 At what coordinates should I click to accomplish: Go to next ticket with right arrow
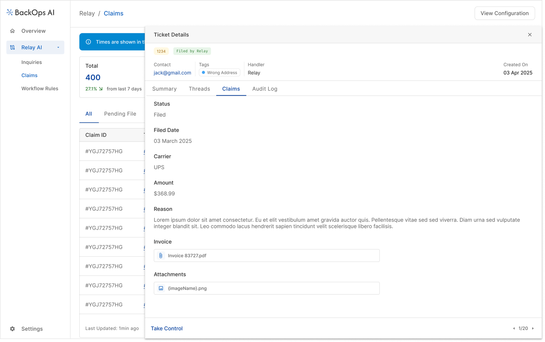[x=533, y=328]
